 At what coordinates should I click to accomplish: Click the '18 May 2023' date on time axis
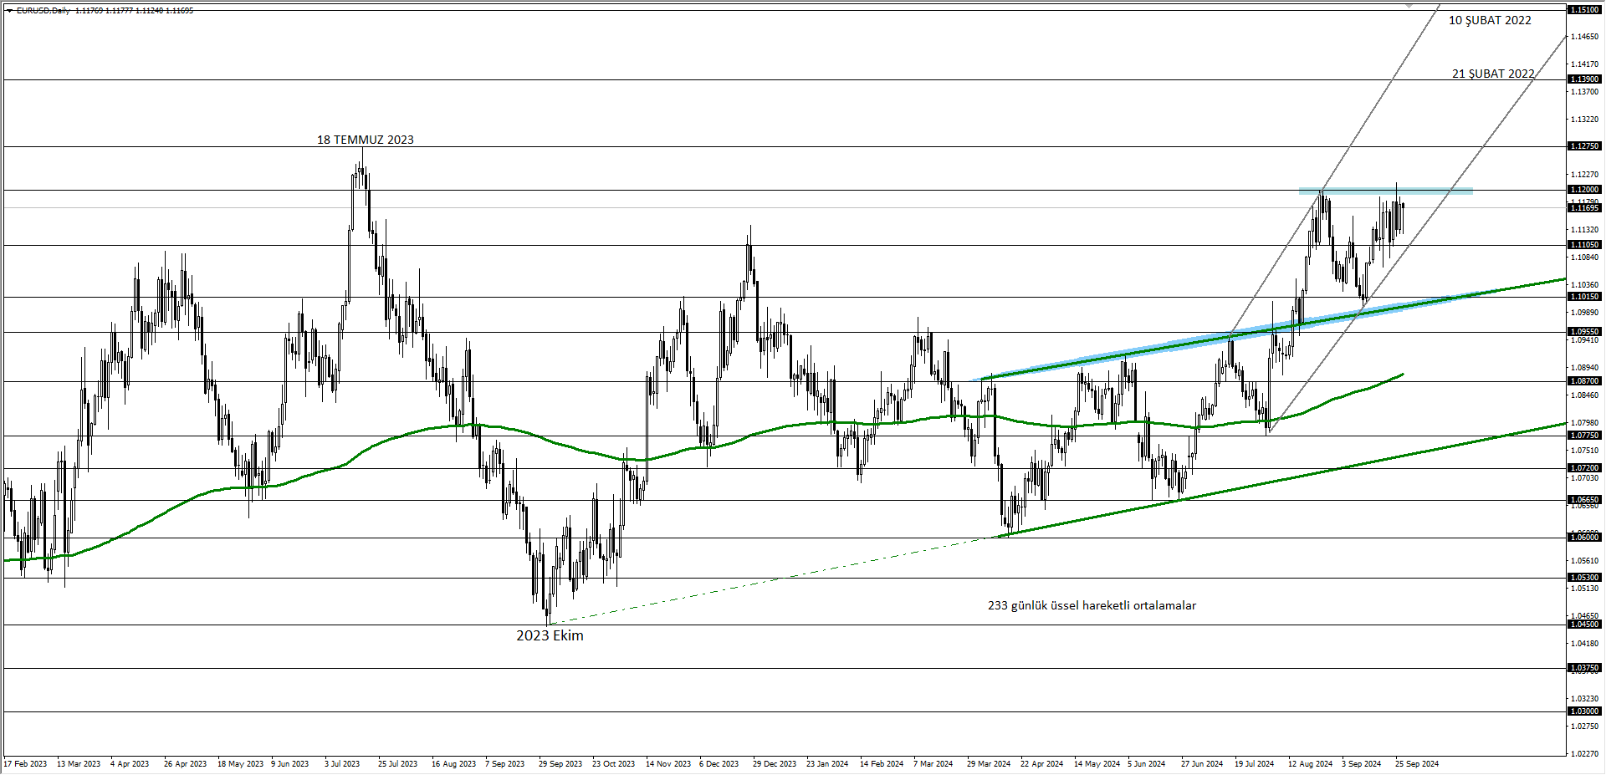pyautogui.click(x=240, y=764)
